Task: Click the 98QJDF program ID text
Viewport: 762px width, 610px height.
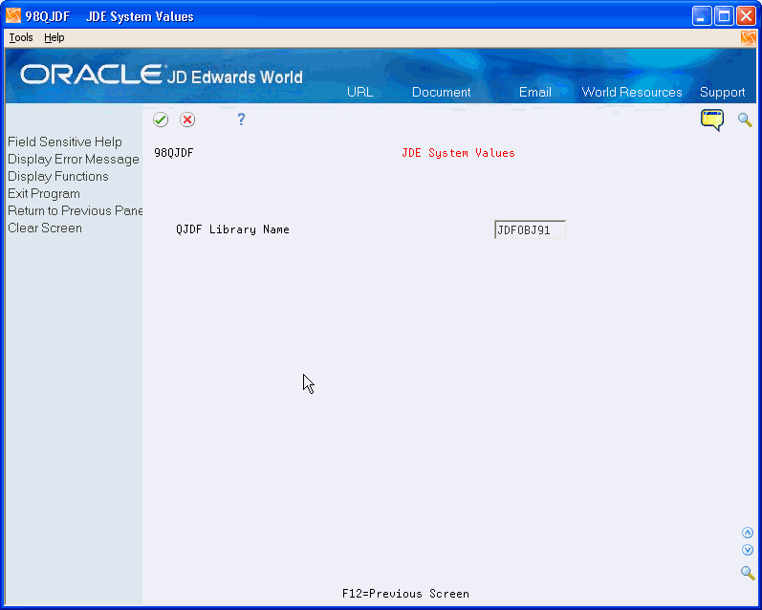Action: point(173,153)
